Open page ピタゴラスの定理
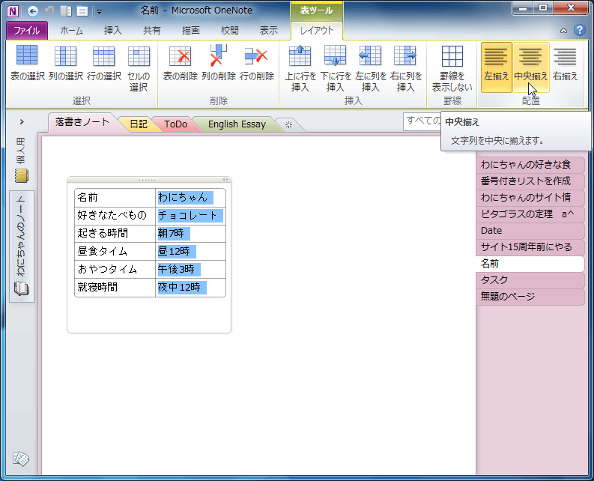 click(x=530, y=214)
